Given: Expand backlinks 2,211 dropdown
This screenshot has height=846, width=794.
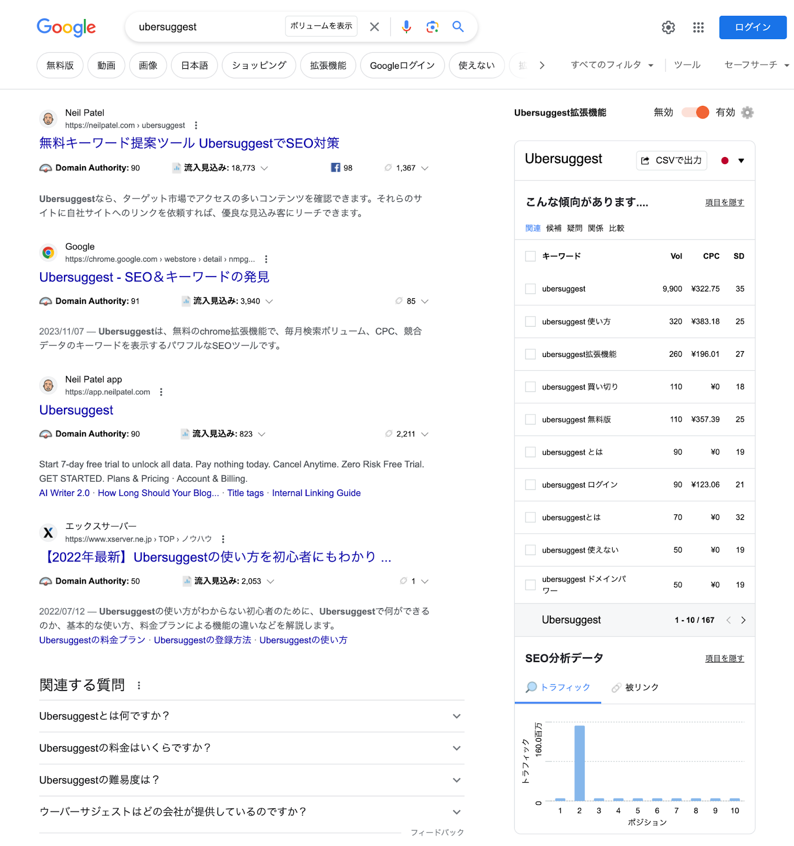Looking at the screenshot, I should [x=424, y=434].
